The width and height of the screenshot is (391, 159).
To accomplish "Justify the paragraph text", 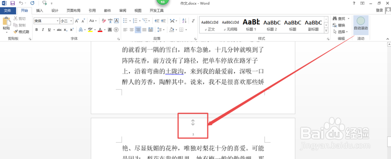I will 144,30.
